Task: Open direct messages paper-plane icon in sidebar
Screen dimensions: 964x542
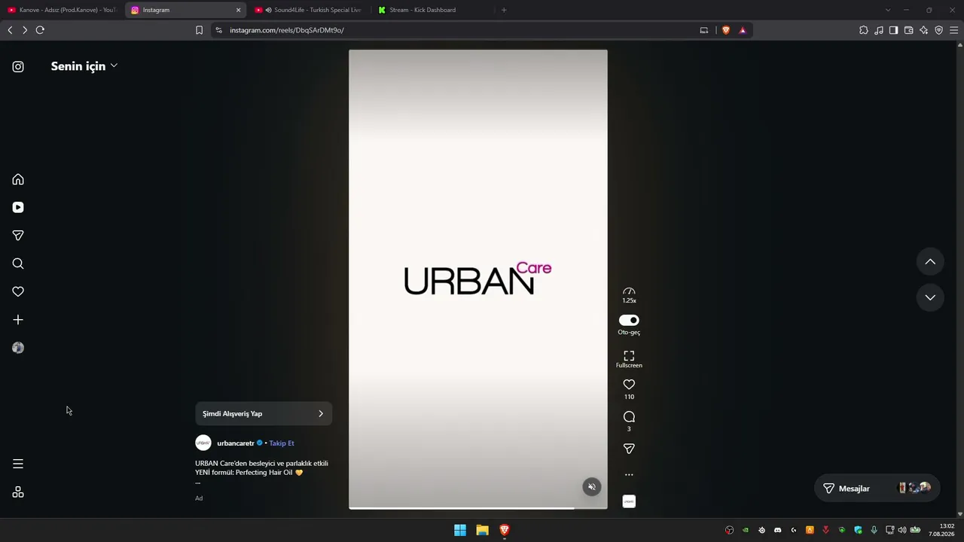Action: 18,236
